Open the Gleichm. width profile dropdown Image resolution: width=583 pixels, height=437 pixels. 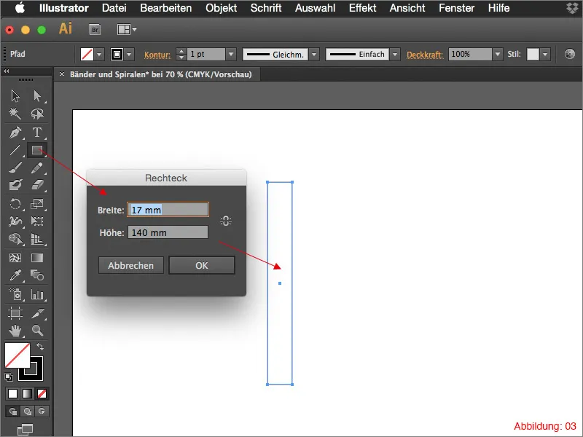click(314, 54)
